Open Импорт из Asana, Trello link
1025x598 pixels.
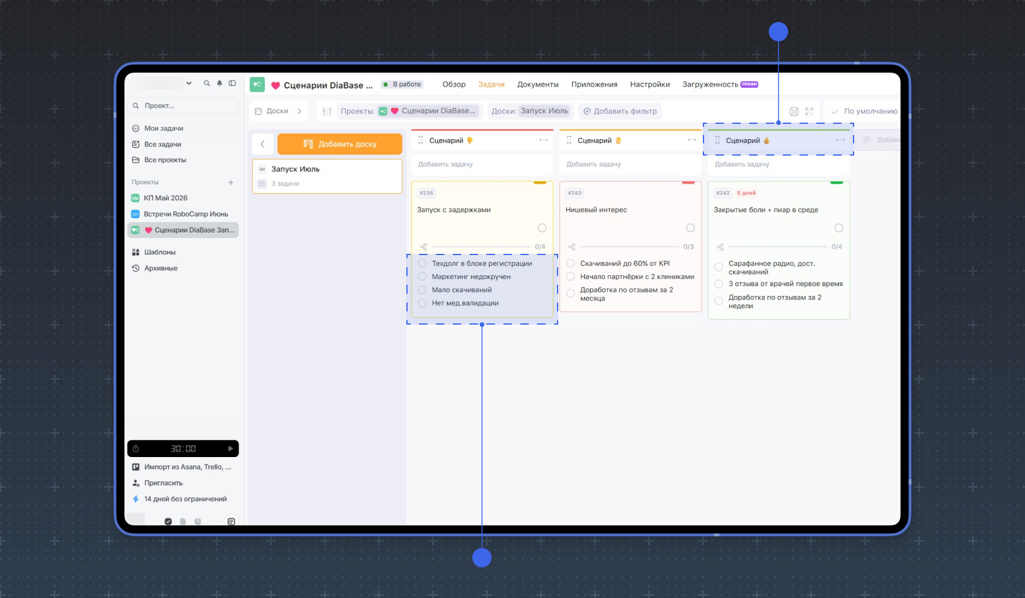click(x=182, y=467)
